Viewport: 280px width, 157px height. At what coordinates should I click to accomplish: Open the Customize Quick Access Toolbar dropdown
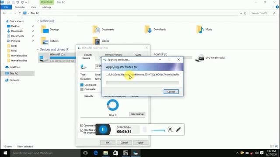pyautogui.click(x=26, y=3)
